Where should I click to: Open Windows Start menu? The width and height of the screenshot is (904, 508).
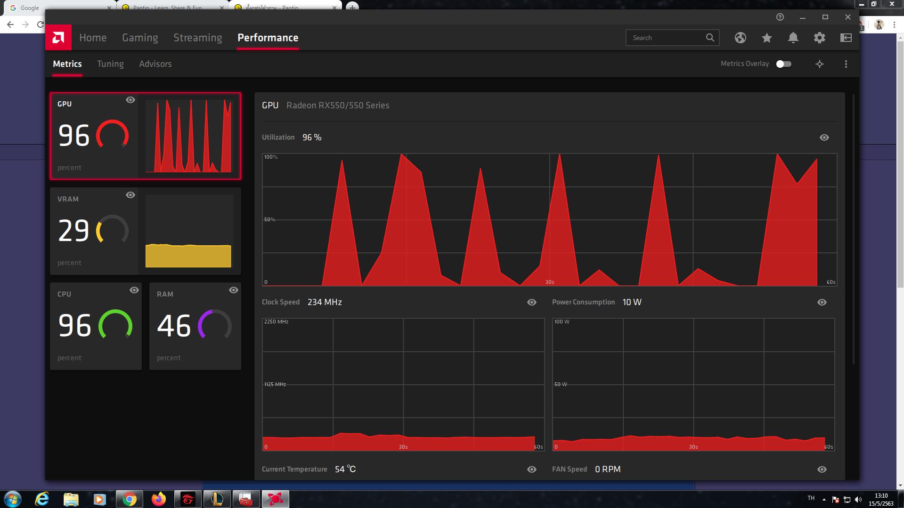pos(13,499)
